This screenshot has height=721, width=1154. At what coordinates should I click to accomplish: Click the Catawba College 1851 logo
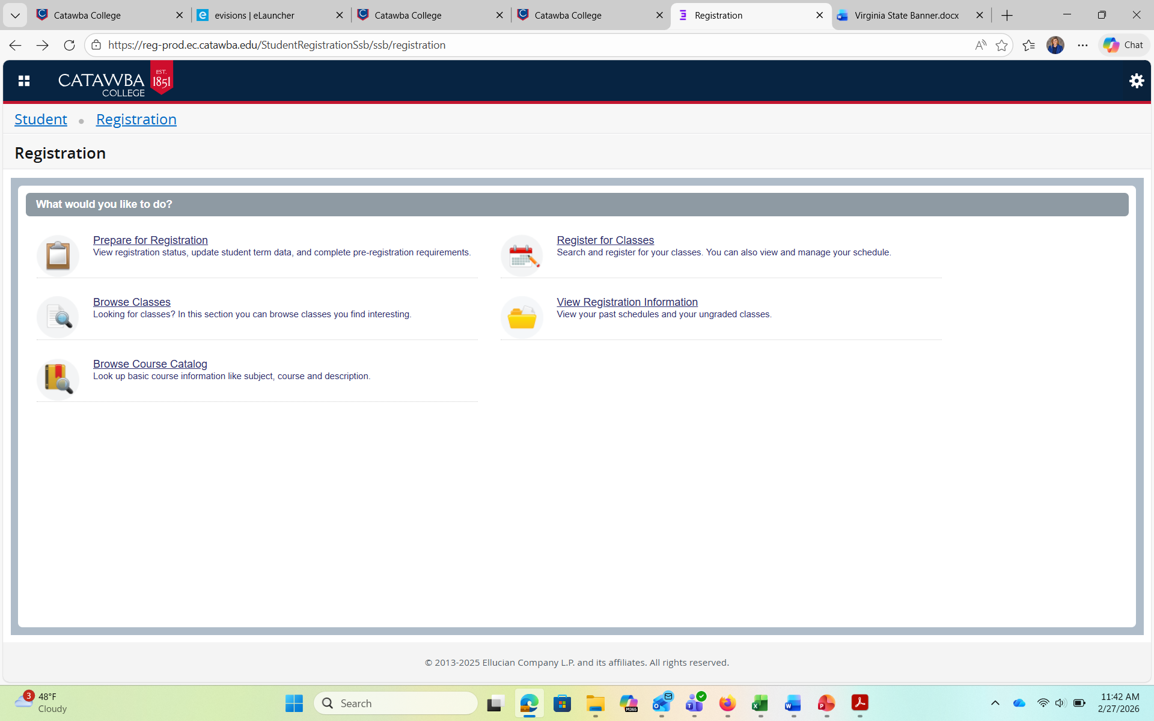(115, 79)
